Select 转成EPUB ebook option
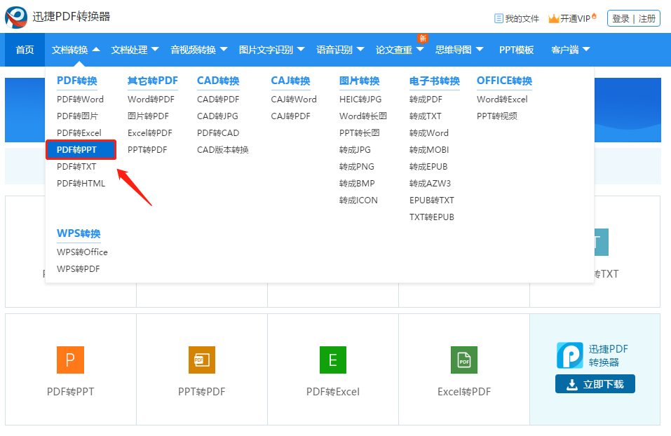 [428, 166]
